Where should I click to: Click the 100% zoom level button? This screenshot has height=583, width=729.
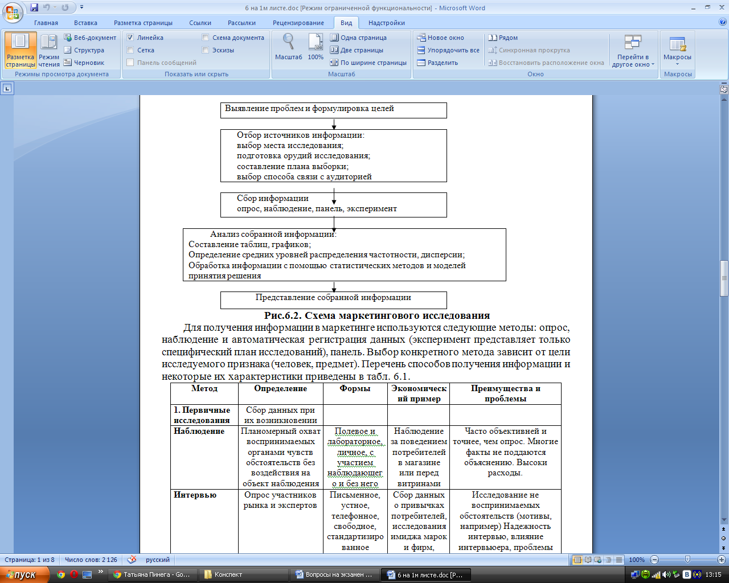tap(637, 560)
